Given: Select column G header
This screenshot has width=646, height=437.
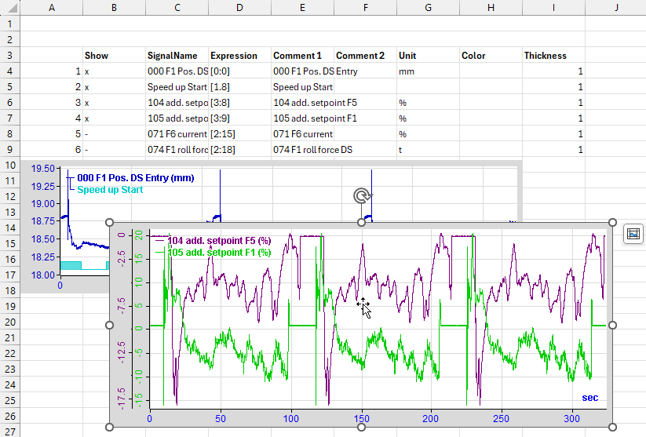Looking at the screenshot, I should click(428, 7).
